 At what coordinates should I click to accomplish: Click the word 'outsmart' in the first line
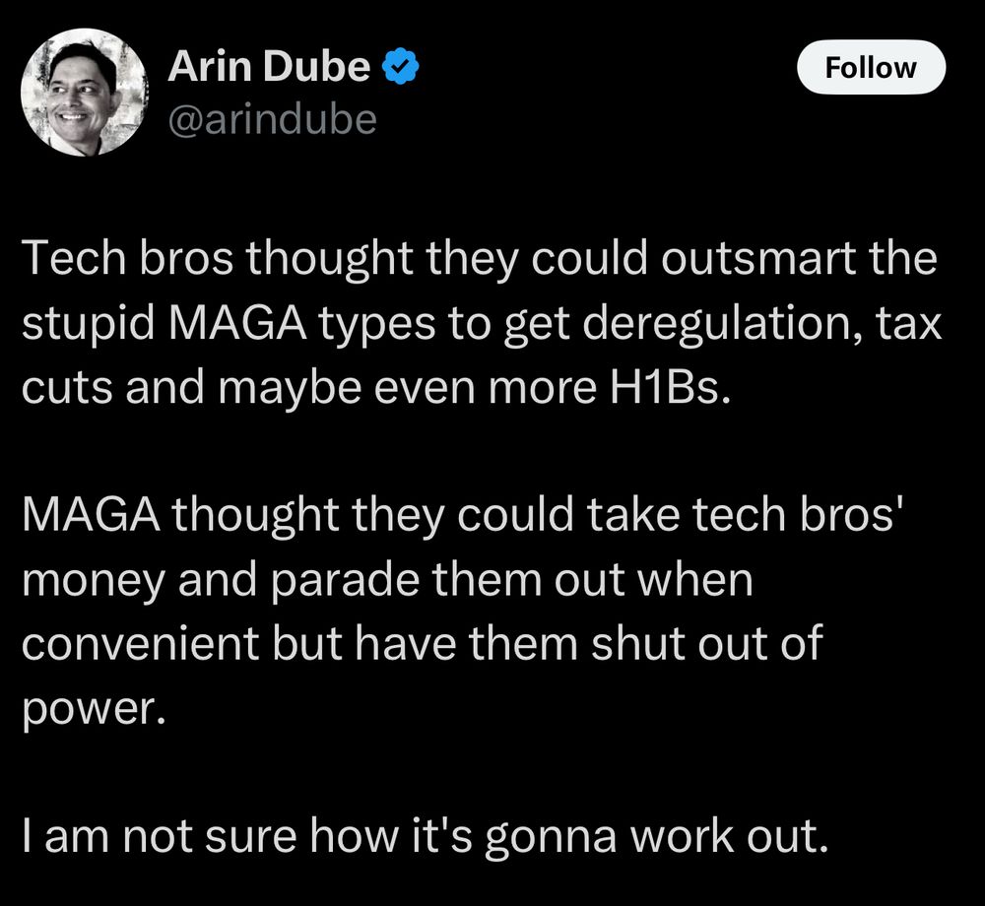(757, 258)
